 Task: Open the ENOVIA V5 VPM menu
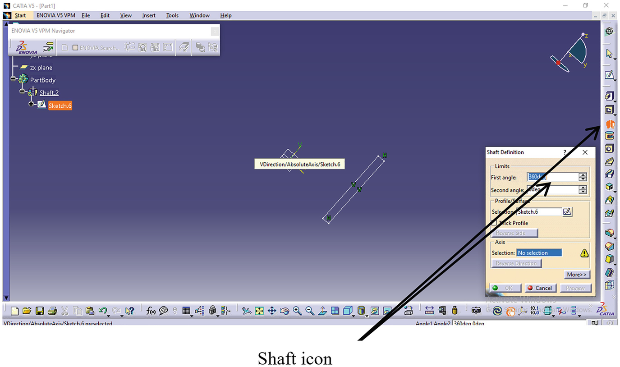56,15
